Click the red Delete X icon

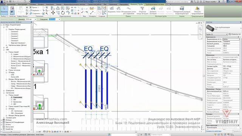pos(78,14)
